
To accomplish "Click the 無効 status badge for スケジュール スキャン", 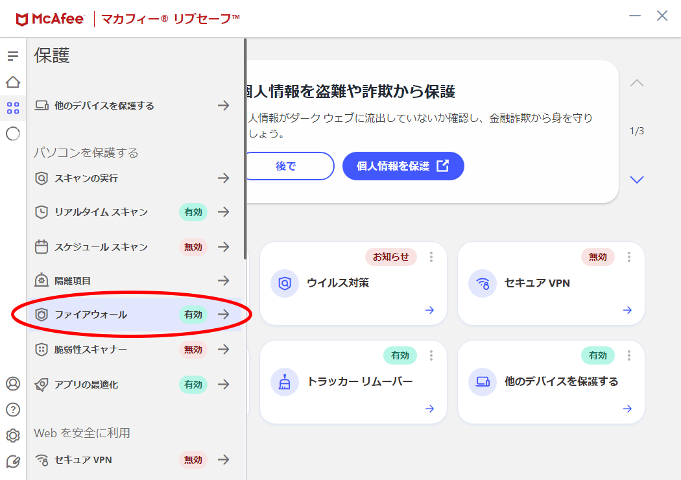I will click(x=193, y=247).
